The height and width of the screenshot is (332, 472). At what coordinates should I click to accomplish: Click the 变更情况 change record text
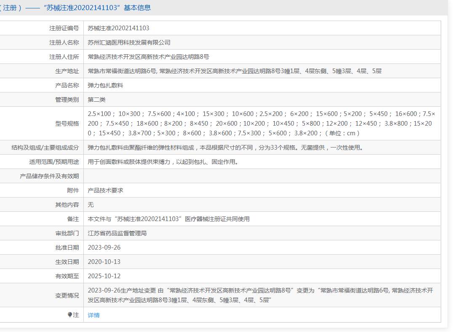click(x=260, y=295)
